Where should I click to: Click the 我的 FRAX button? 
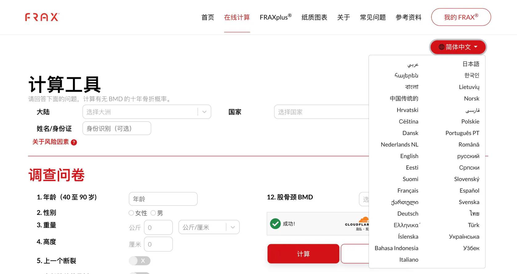pyautogui.click(x=461, y=17)
